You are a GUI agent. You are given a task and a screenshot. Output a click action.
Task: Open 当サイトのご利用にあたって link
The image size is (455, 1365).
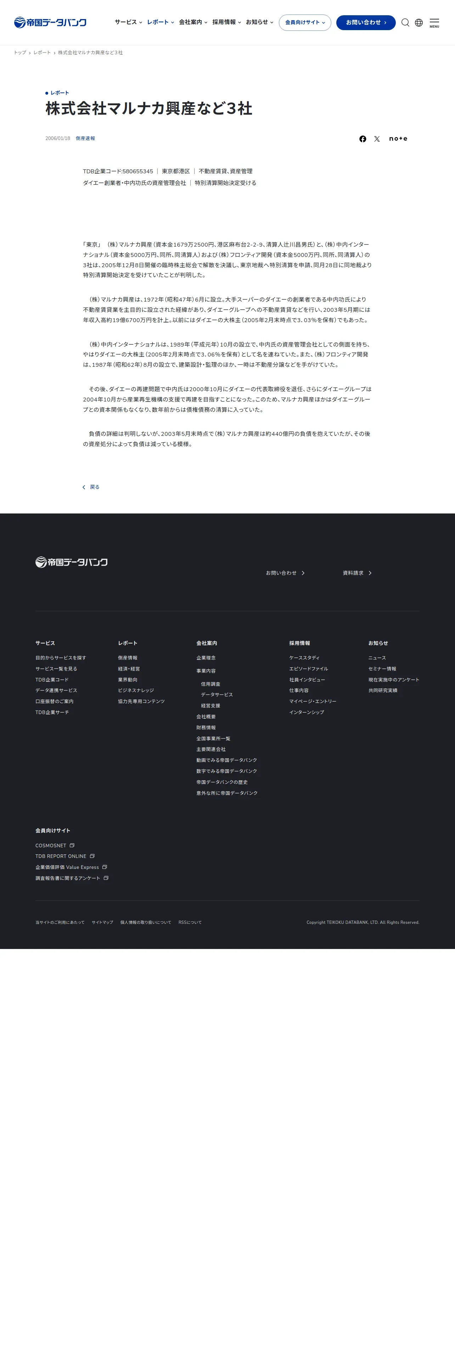tap(60, 922)
